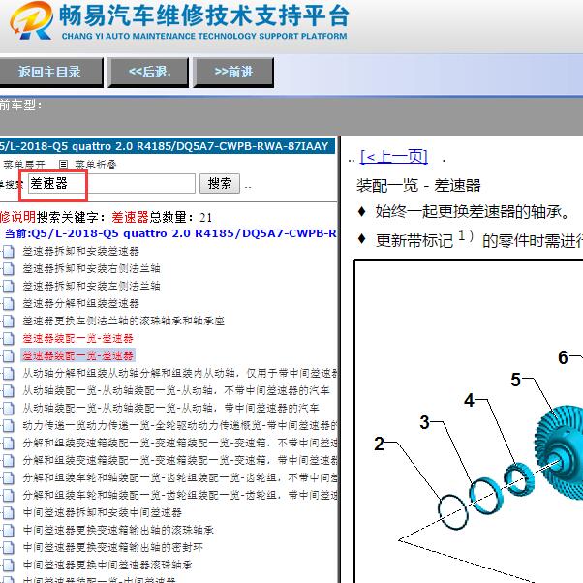Click part number 3 in the diagram
This screenshot has width=583, height=583.
(424, 422)
